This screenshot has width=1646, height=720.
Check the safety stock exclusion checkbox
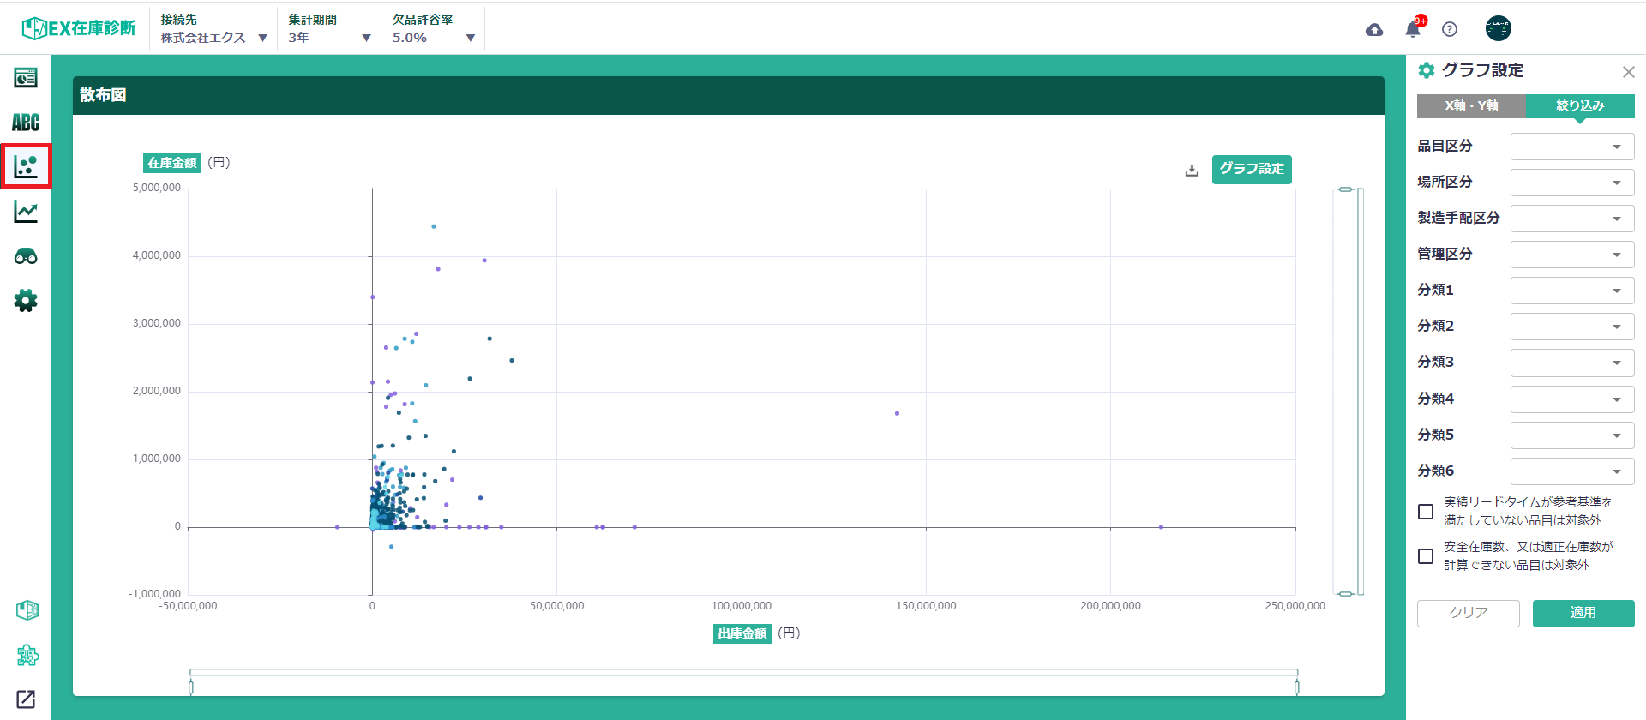pos(1426,556)
